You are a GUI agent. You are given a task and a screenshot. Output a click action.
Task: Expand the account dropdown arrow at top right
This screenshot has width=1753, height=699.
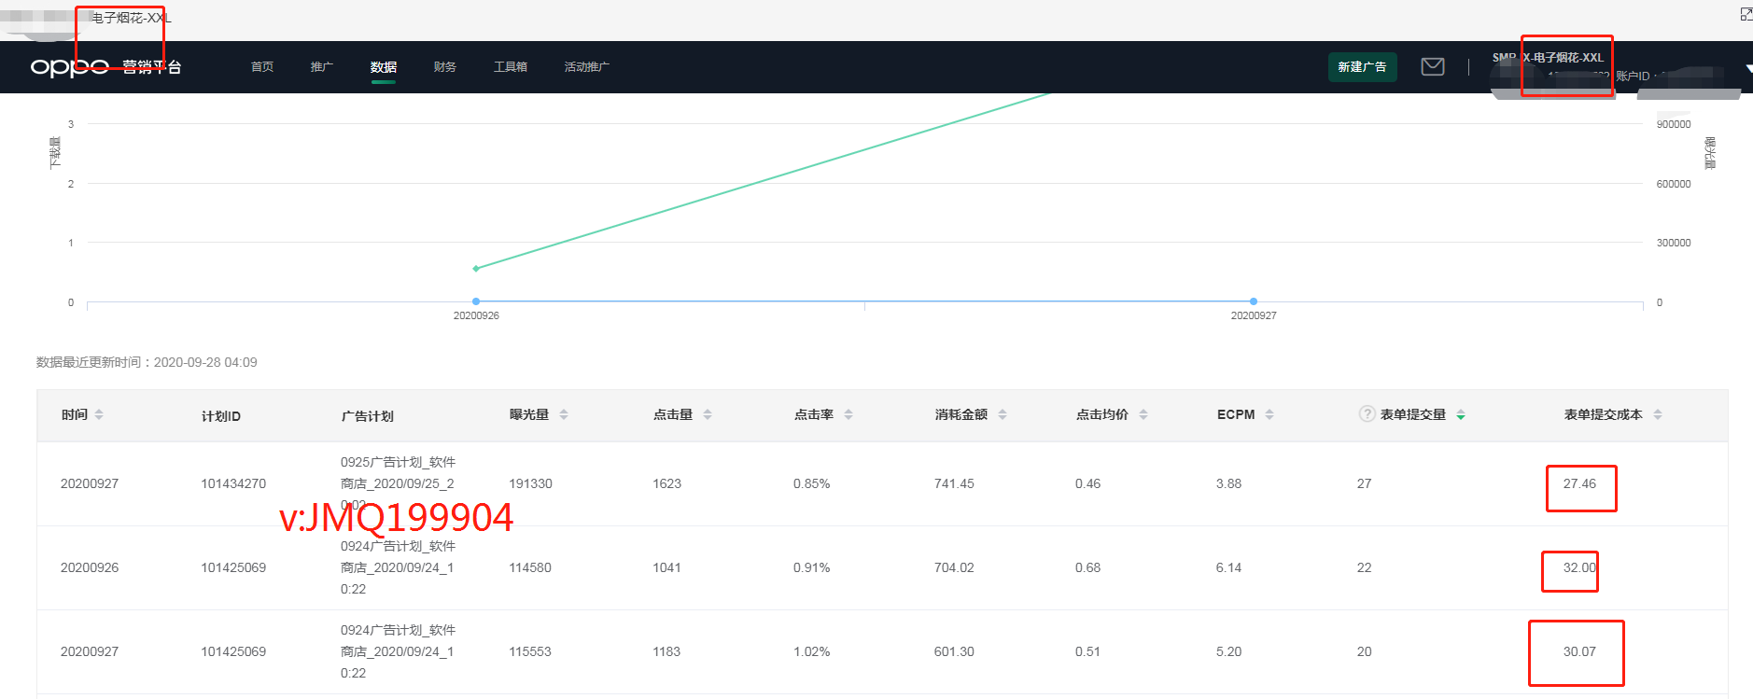[1747, 68]
